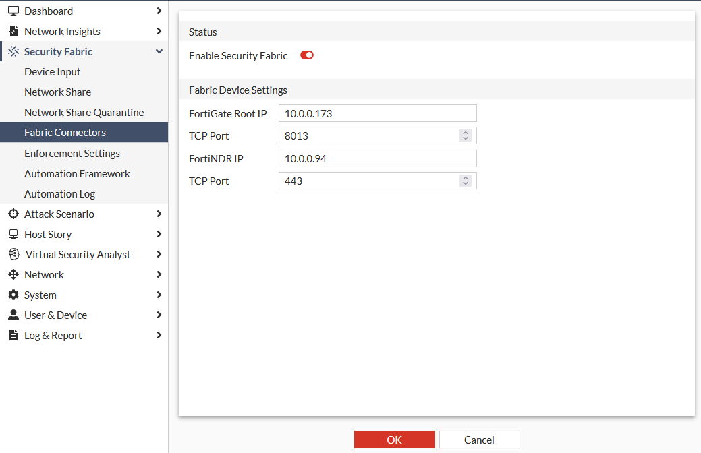Image resolution: width=701 pixels, height=453 pixels.
Task: Open the Network Insights icon
Action: [x=13, y=31]
